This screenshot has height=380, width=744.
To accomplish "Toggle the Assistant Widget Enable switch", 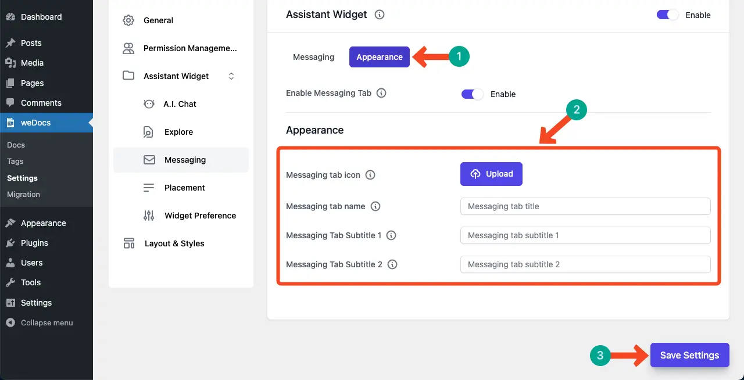I will coord(667,15).
